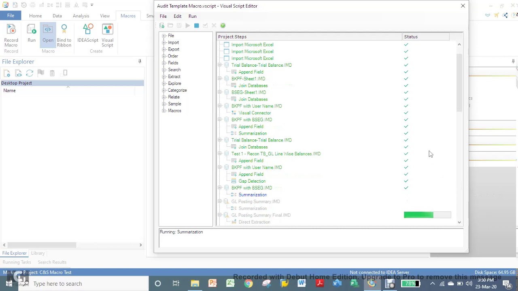Viewport: 518px width, 291px height.
Task: Click the scroll down arrow in Project Steps
Action: click(459, 222)
